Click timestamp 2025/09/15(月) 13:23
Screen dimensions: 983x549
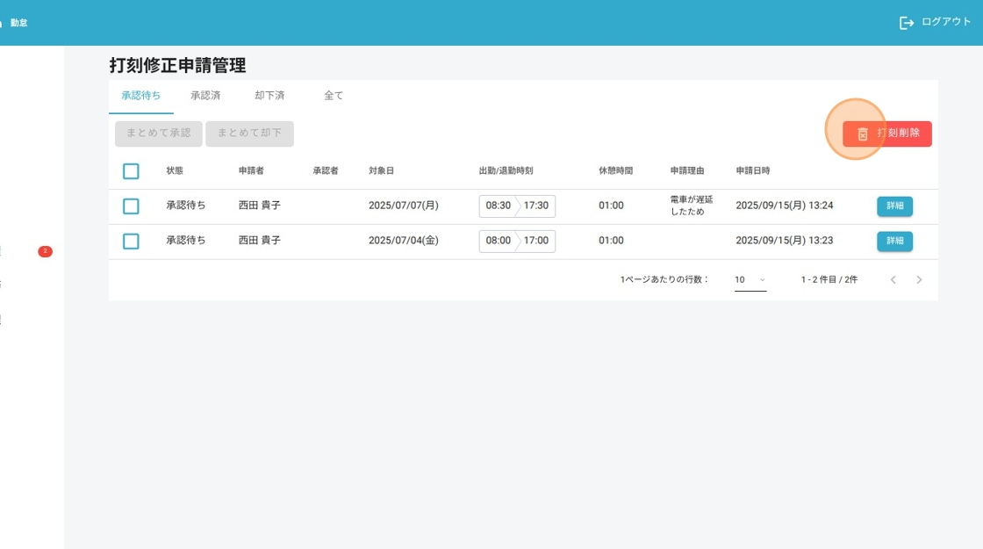[x=785, y=241]
